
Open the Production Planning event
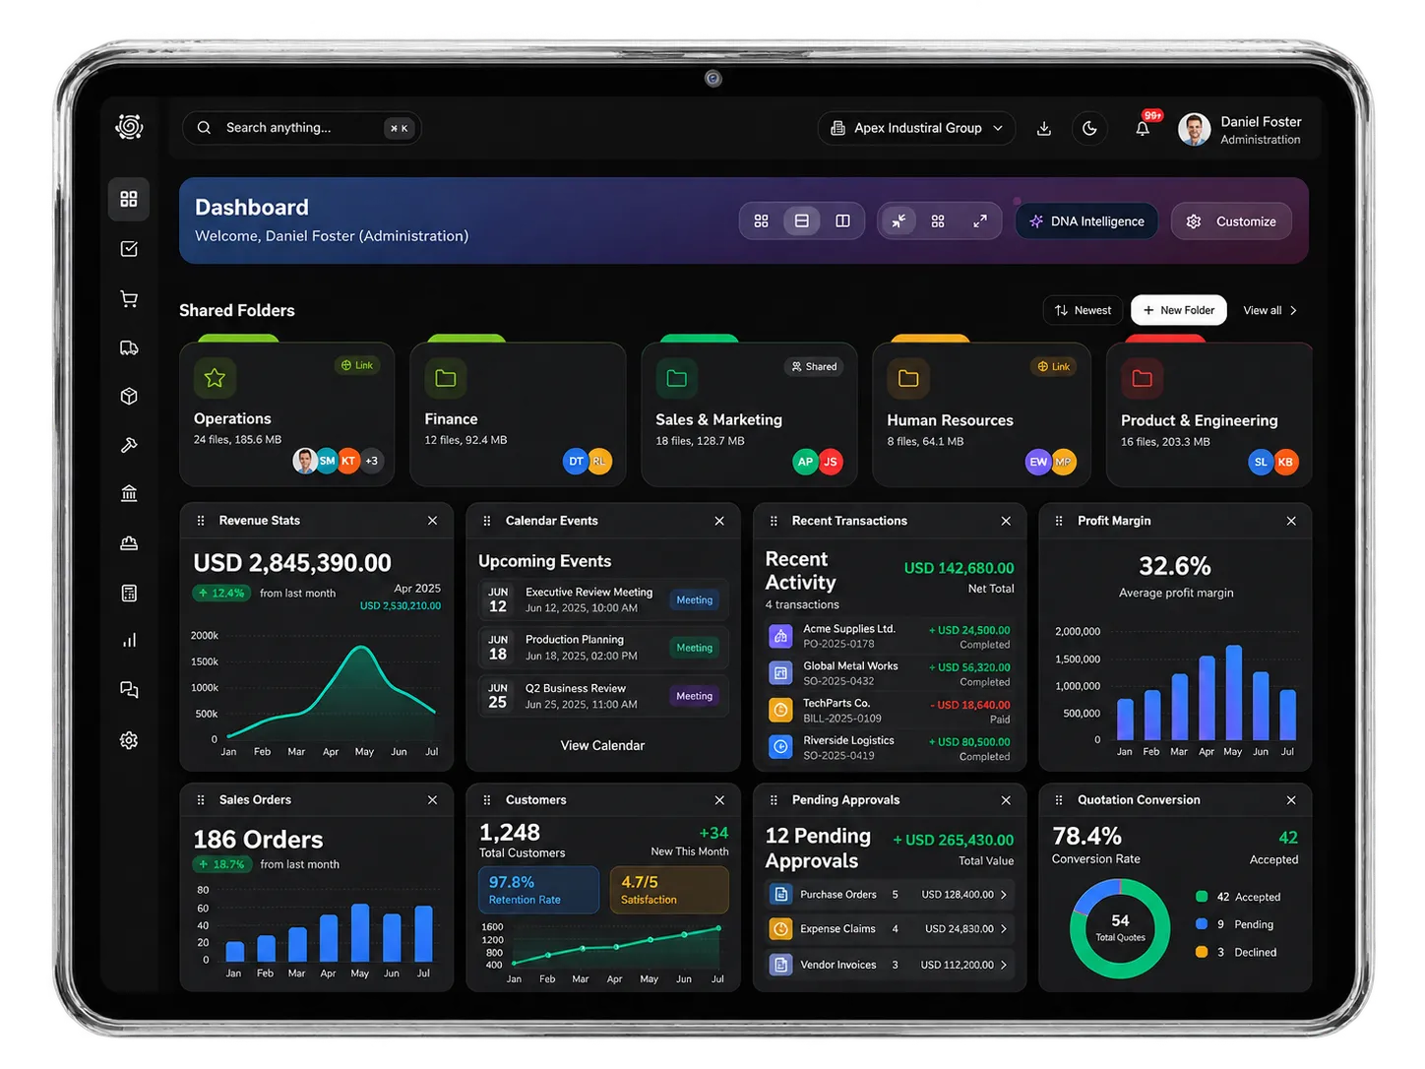coord(603,648)
